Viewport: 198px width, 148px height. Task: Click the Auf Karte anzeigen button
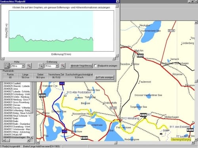[105, 77]
